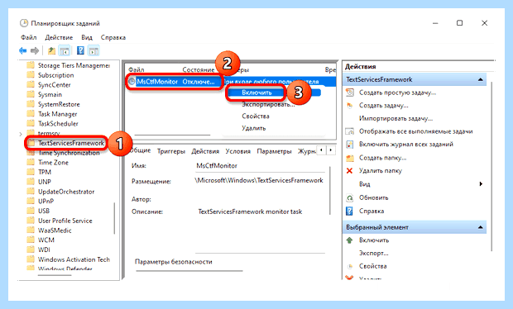This screenshot has height=309, width=513.
Task: Switch to the Триггеры tab
Action: [x=171, y=151]
